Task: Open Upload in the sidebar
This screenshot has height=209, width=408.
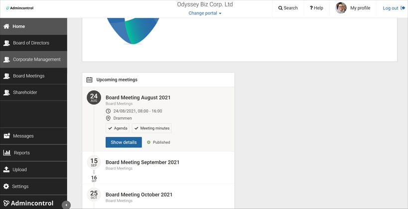Action: tap(33, 170)
